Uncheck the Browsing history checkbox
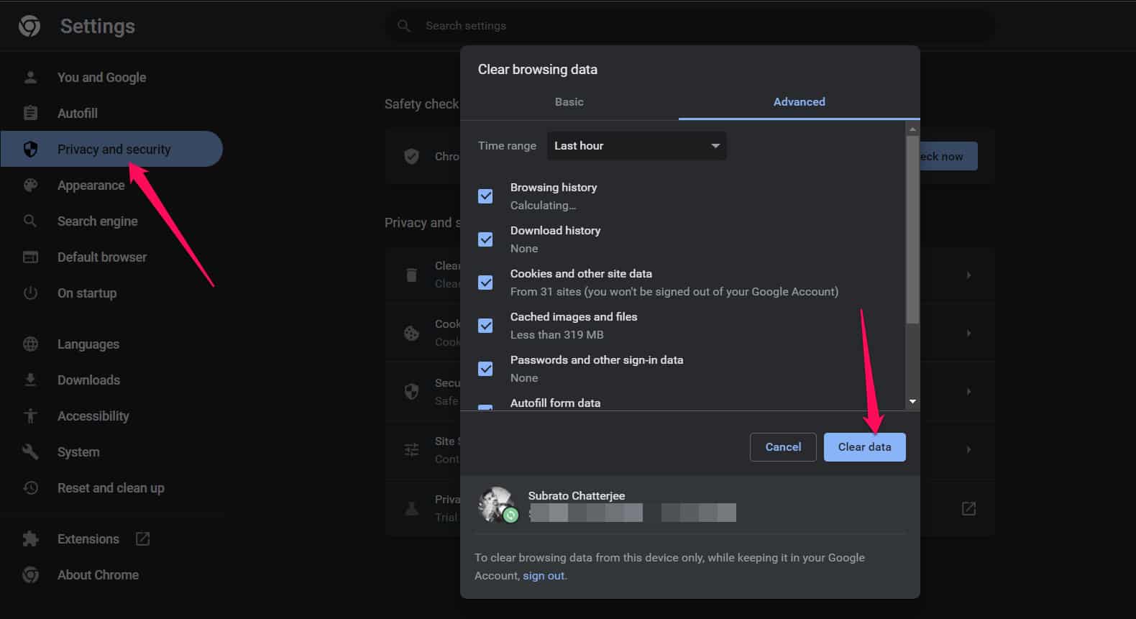 coord(485,196)
